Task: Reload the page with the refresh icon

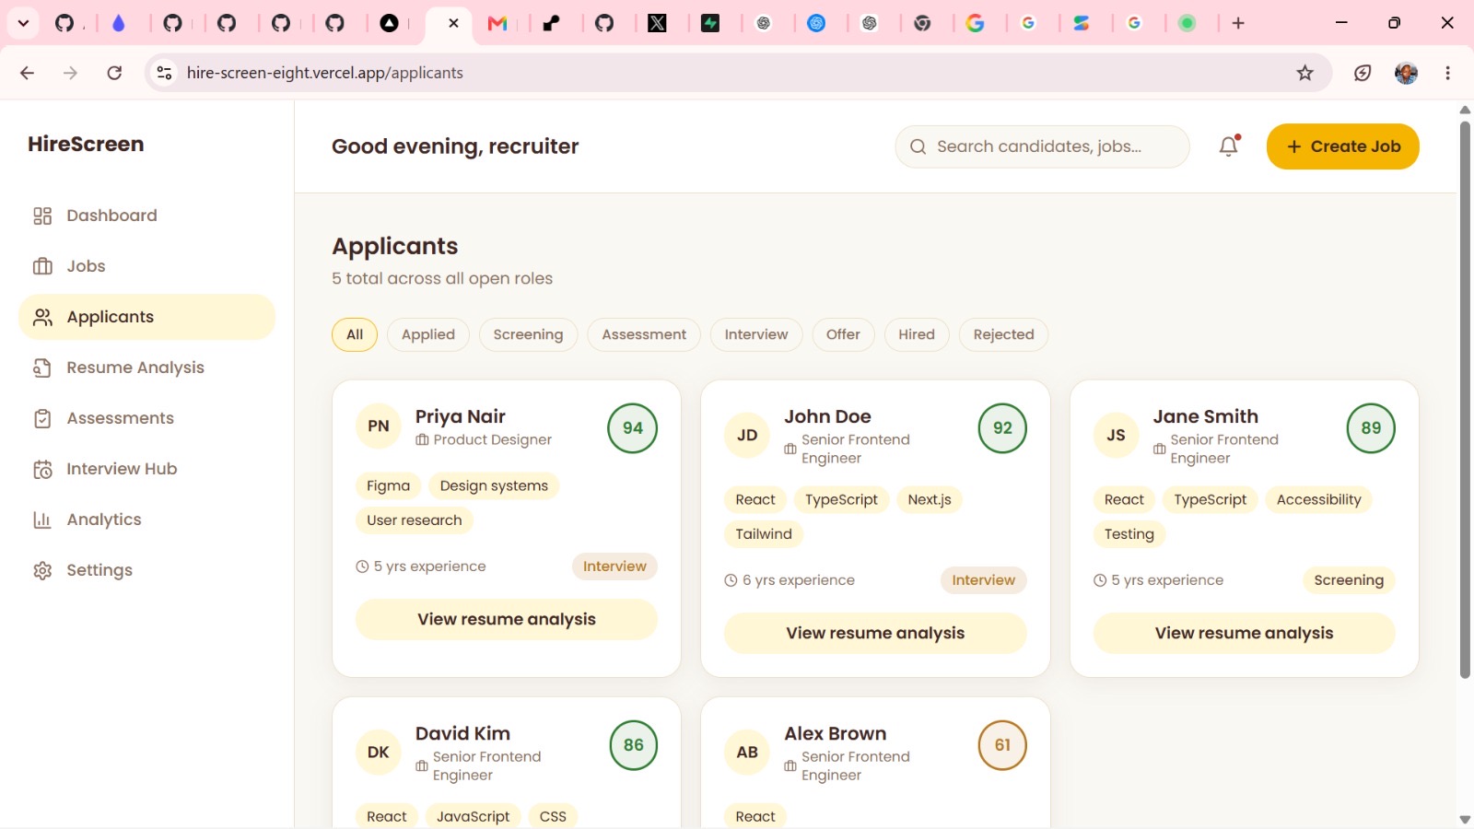Action: tap(114, 73)
